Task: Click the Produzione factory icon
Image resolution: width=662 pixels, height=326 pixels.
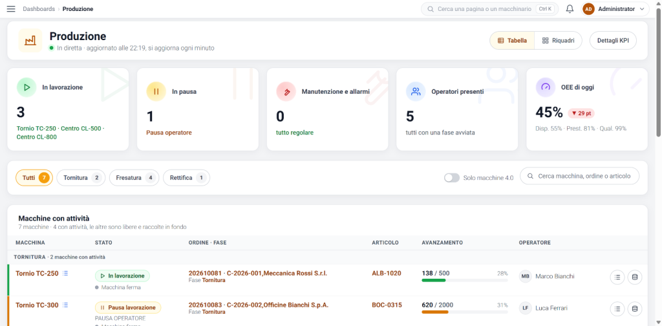Action: (30, 41)
